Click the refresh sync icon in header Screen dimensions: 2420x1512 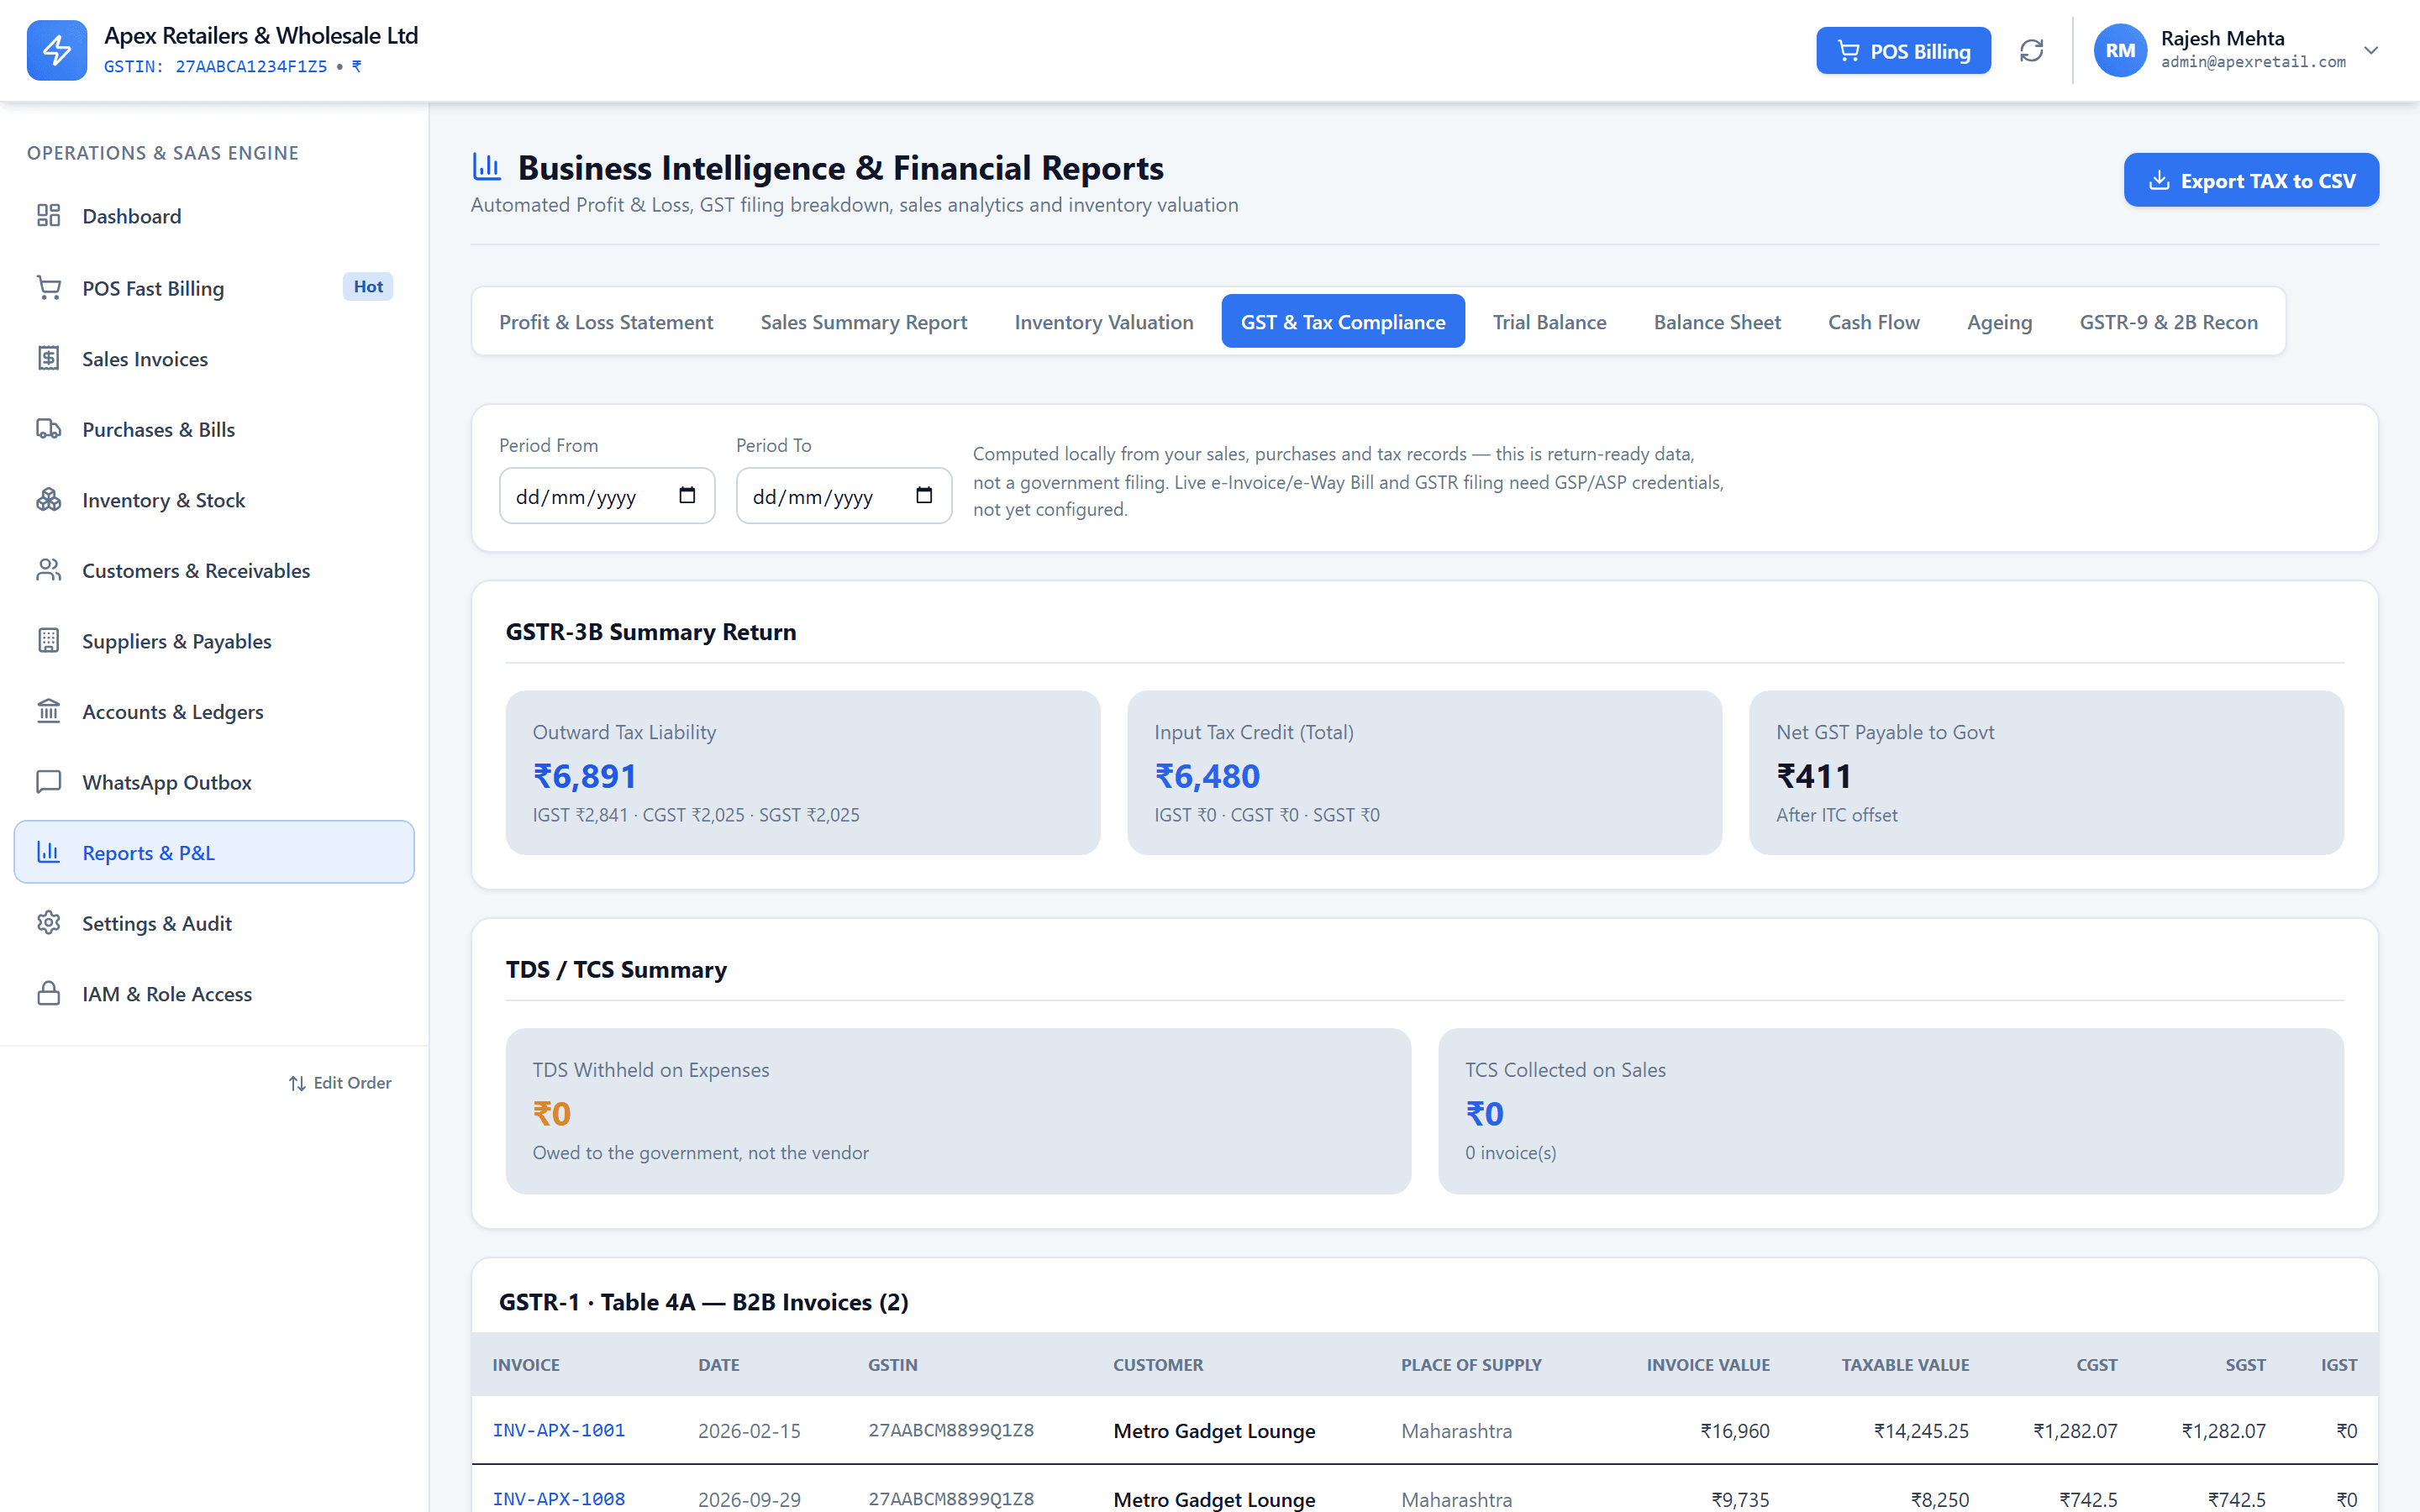pos(2031,50)
